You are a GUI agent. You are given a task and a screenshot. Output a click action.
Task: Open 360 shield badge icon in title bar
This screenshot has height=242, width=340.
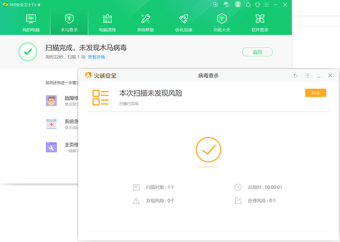point(215,4)
